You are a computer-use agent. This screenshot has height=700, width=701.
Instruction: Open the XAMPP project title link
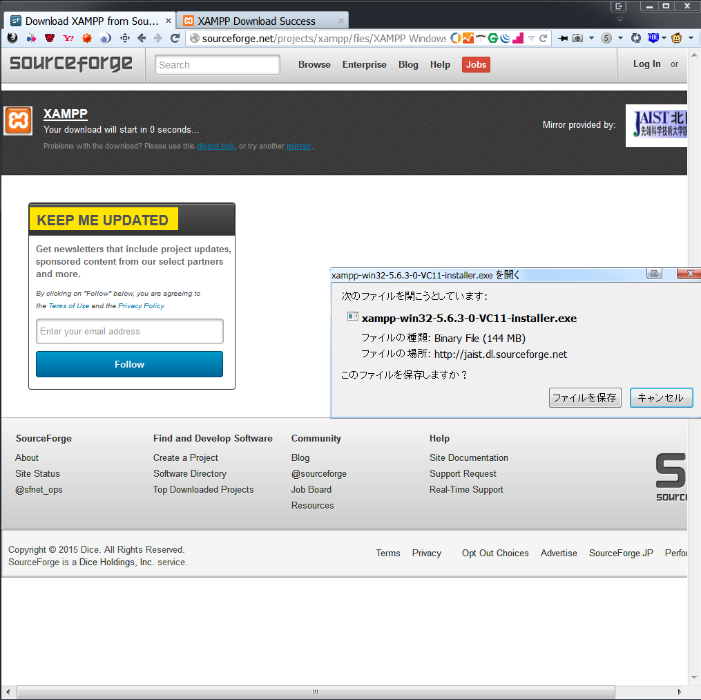(x=66, y=113)
